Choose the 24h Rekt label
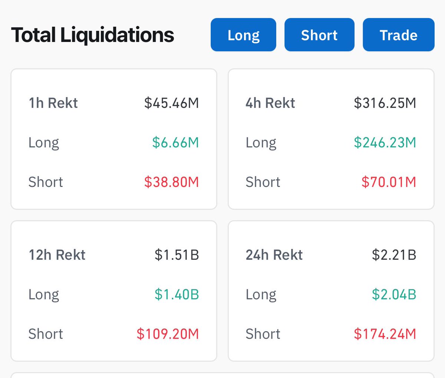 (274, 255)
